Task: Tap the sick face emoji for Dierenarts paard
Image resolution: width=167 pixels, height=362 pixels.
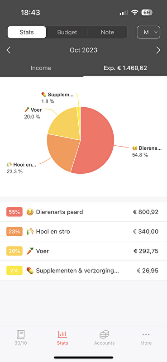Action: (30, 212)
